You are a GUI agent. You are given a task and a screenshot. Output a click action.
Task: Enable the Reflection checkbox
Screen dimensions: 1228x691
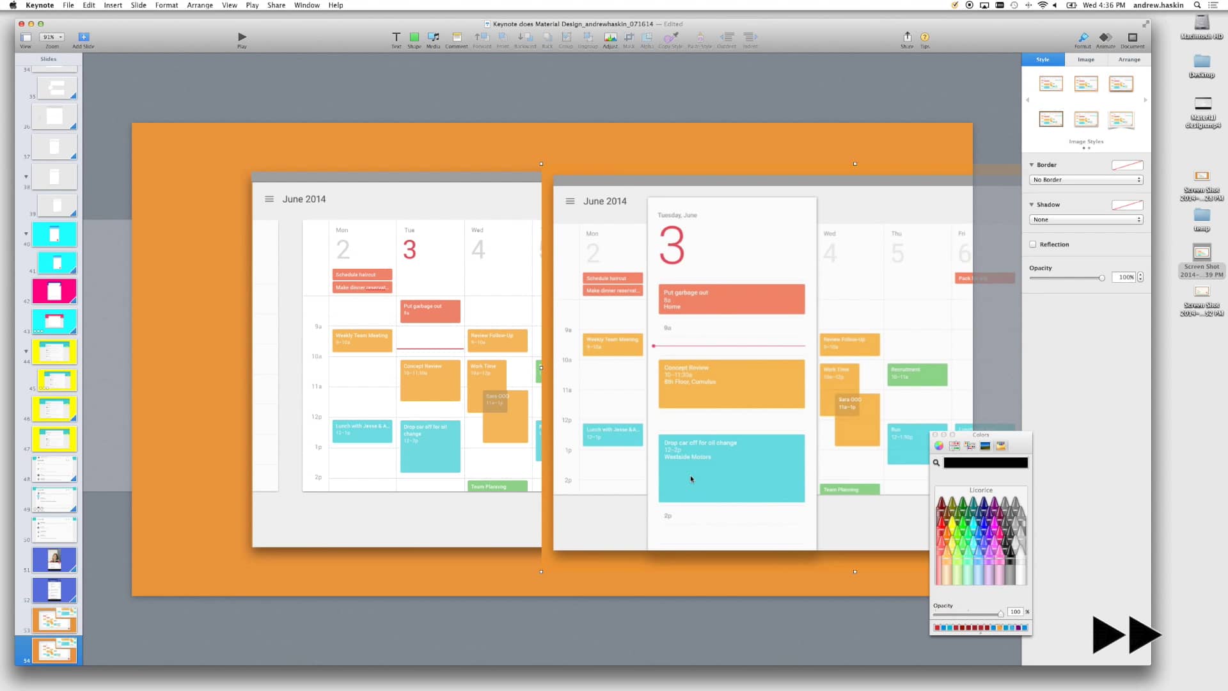pyautogui.click(x=1032, y=244)
